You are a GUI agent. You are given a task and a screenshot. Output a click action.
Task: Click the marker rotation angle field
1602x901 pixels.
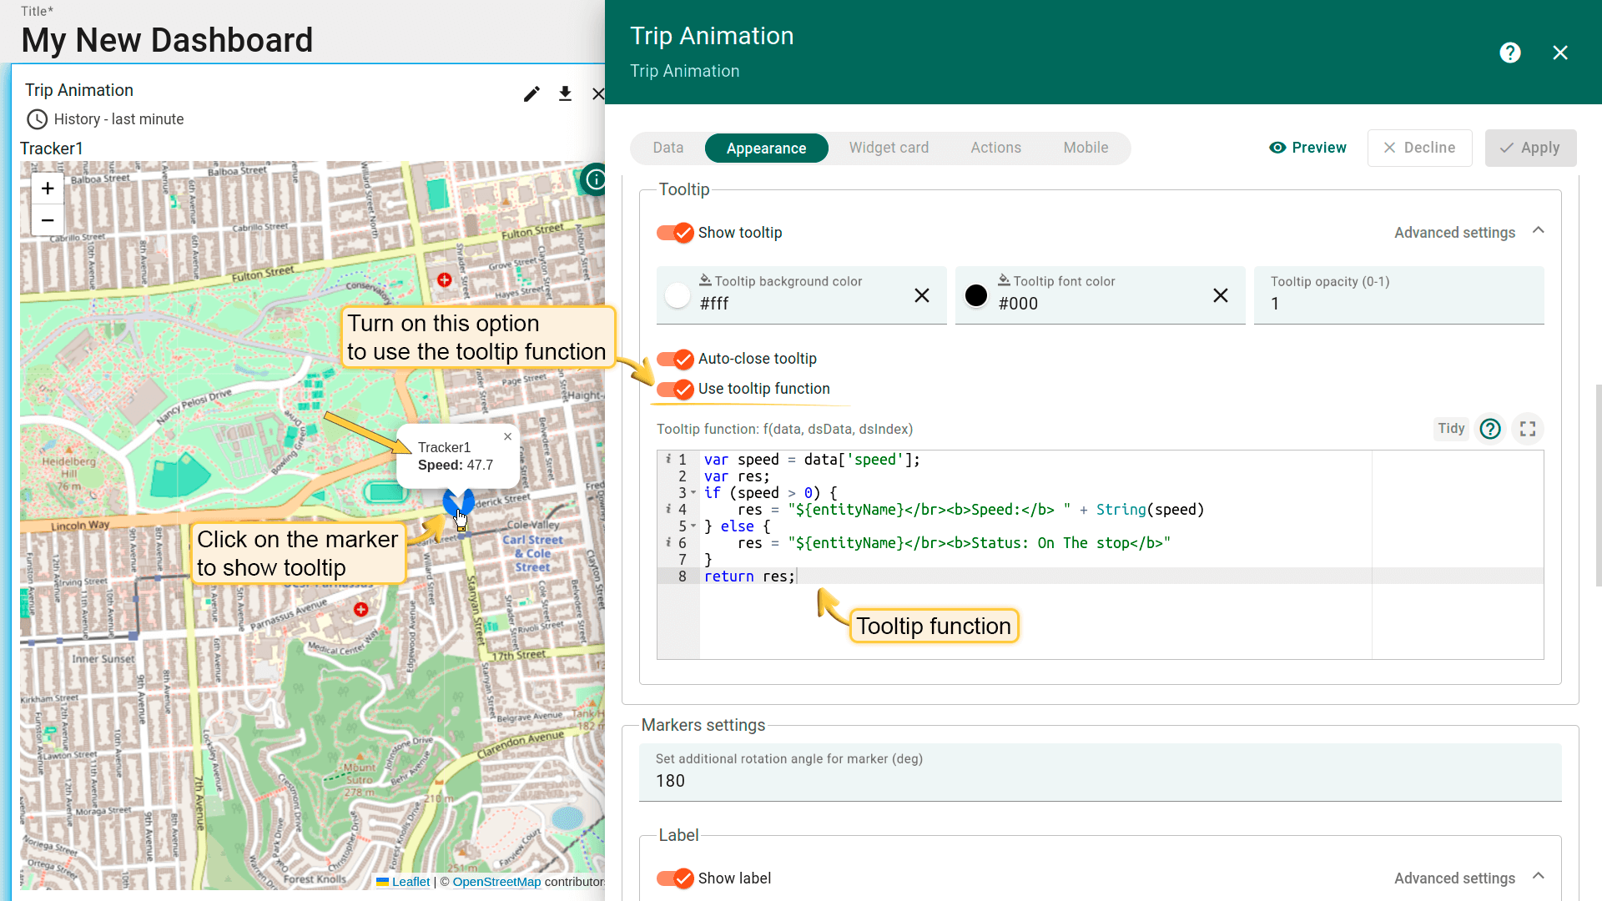1100,773
